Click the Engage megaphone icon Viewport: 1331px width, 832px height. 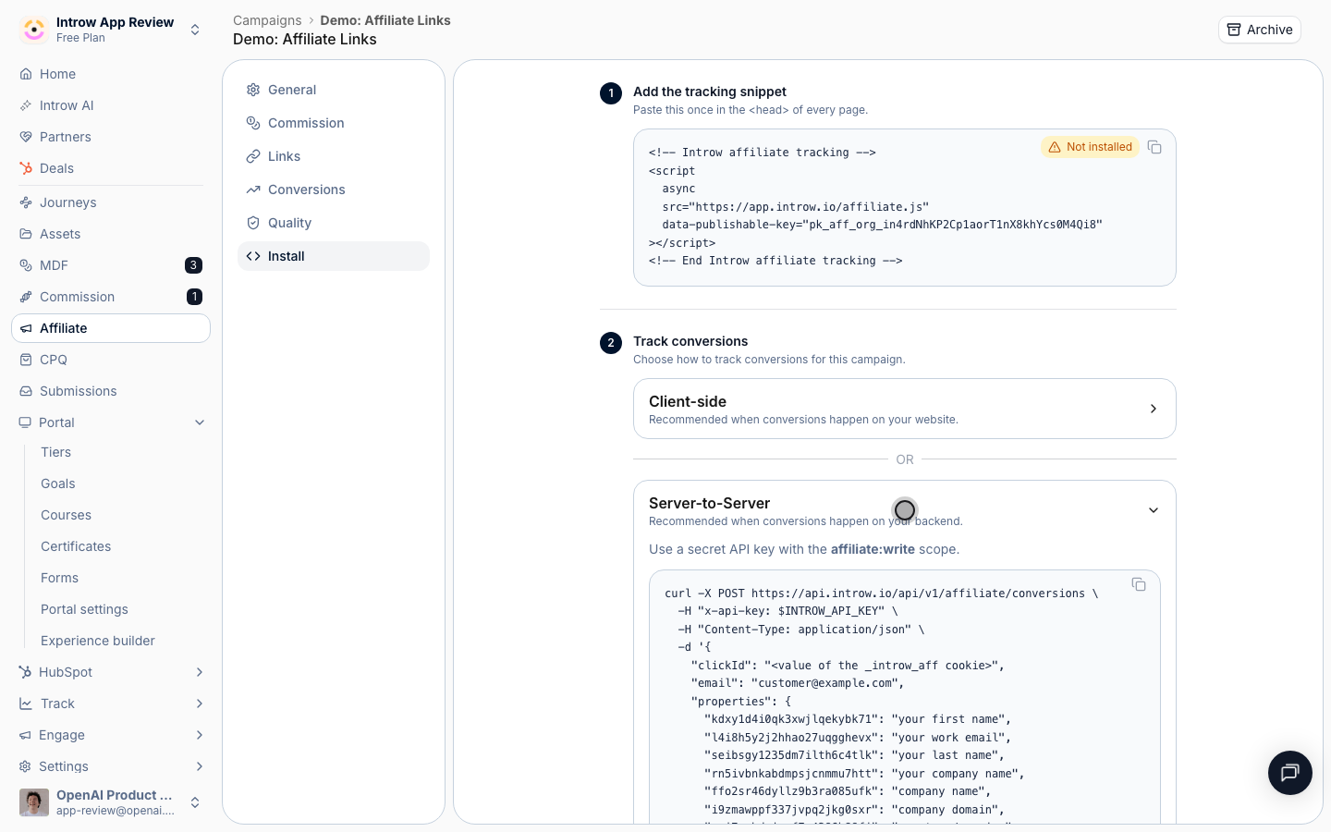pyautogui.click(x=25, y=735)
